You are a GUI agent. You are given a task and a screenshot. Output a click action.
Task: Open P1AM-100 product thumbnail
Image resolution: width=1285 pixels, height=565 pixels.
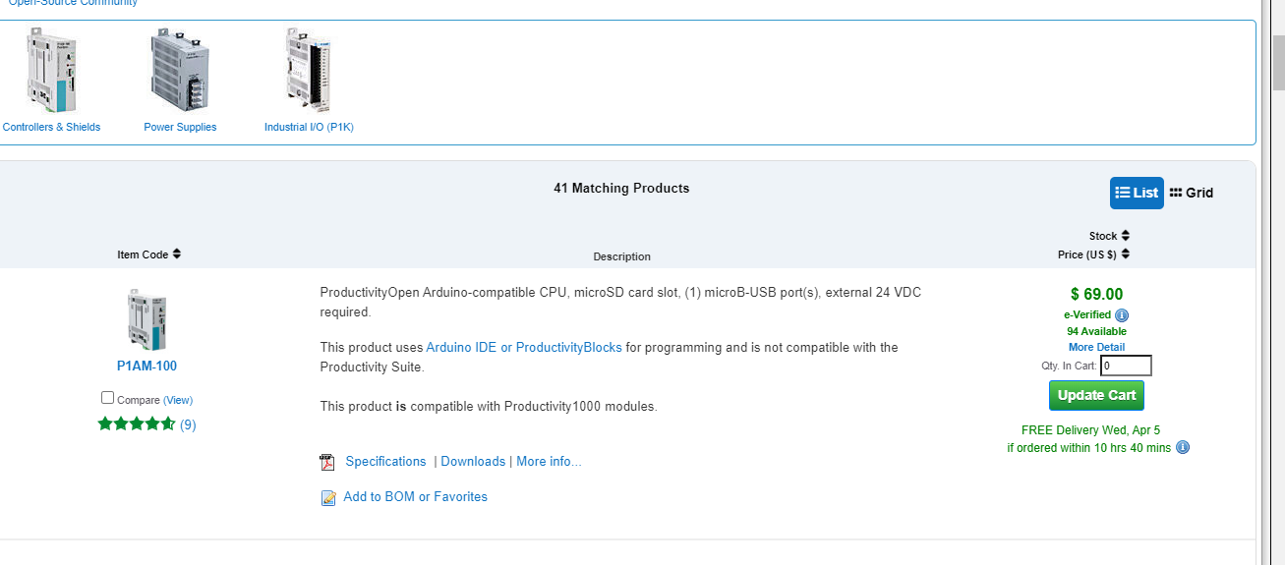[146, 320]
